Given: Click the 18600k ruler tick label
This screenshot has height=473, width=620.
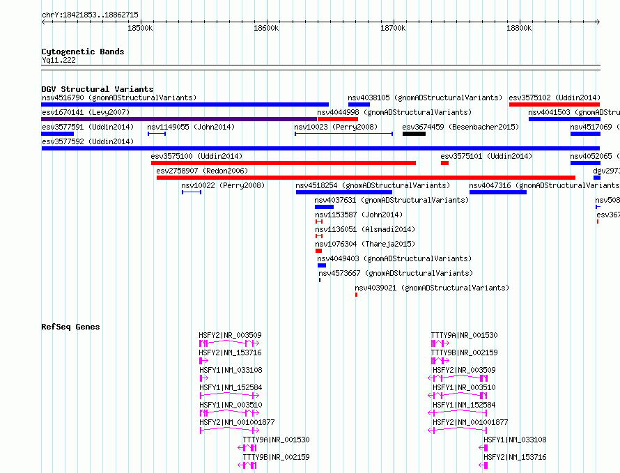Looking at the screenshot, I should 266,28.
